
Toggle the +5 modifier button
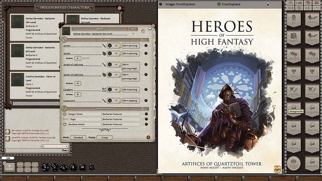pos(35,165)
